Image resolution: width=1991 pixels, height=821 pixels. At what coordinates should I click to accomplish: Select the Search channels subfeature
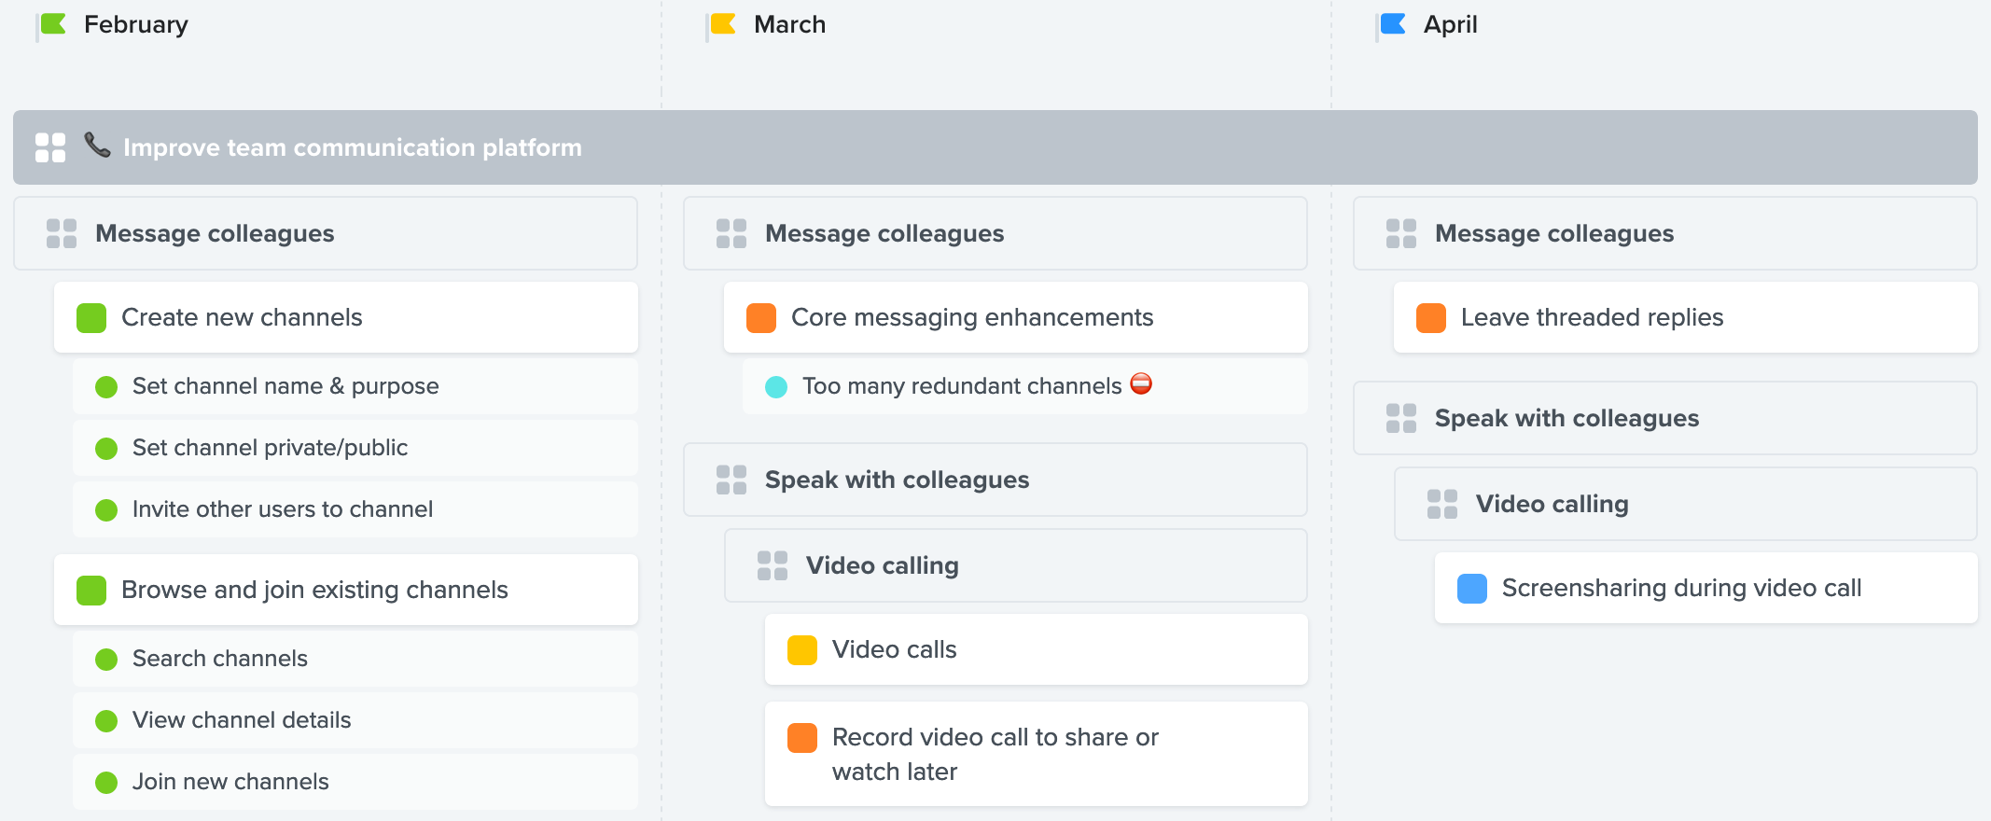point(355,659)
